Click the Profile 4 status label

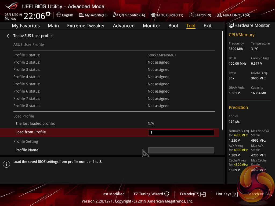point(27,77)
